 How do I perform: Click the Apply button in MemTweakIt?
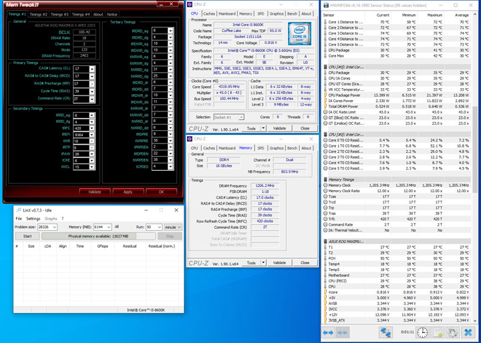128,192
